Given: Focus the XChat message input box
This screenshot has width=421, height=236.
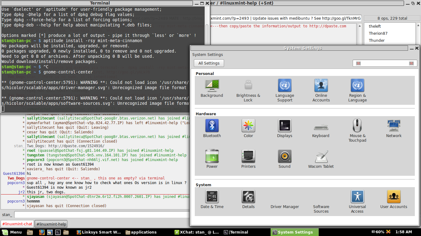Looking at the screenshot, I should [x=102, y=214].
